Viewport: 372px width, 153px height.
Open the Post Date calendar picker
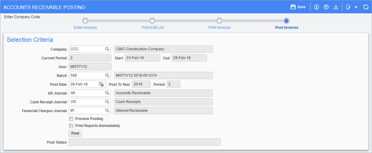[x=101, y=84]
